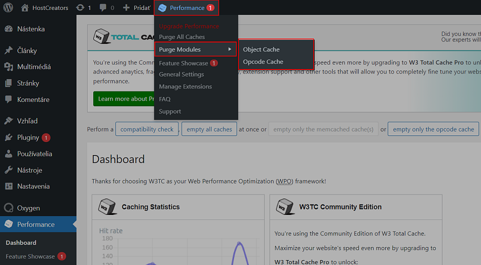
Task: Select Opcode Cache from submenu
Action: tap(263, 61)
